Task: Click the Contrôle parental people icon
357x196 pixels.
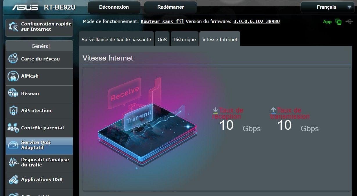Action: [13, 128]
